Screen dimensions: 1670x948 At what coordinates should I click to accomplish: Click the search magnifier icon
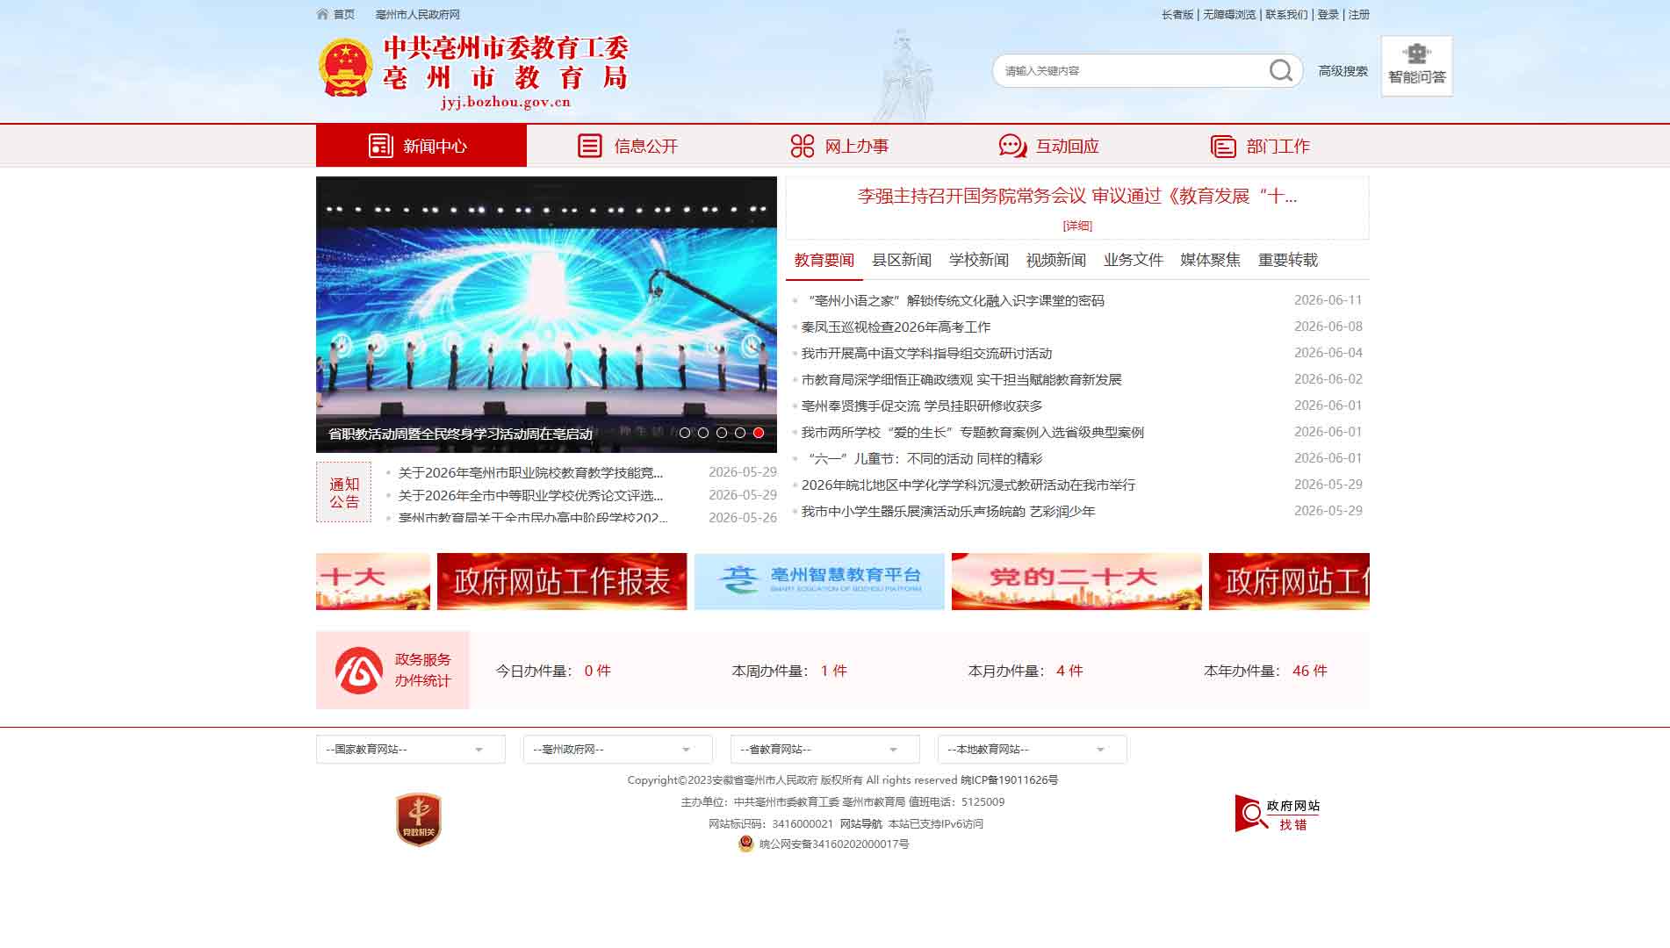pyautogui.click(x=1281, y=70)
